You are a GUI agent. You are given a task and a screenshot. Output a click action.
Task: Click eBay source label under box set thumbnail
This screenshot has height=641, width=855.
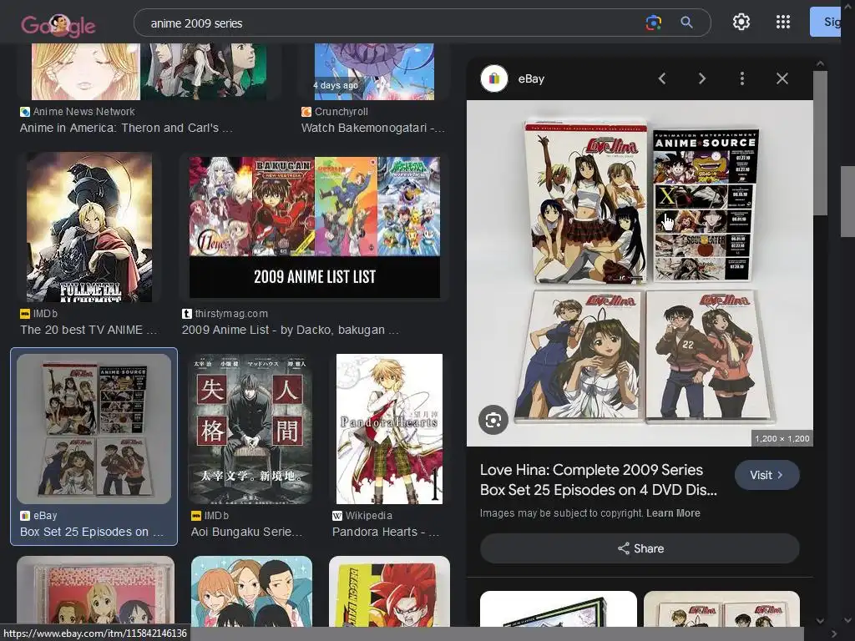(45, 515)
